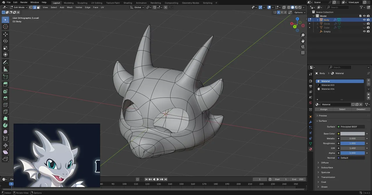Enable vertex select mode
The height and width of the screenshot is (195, 372).
coord(31,7)
